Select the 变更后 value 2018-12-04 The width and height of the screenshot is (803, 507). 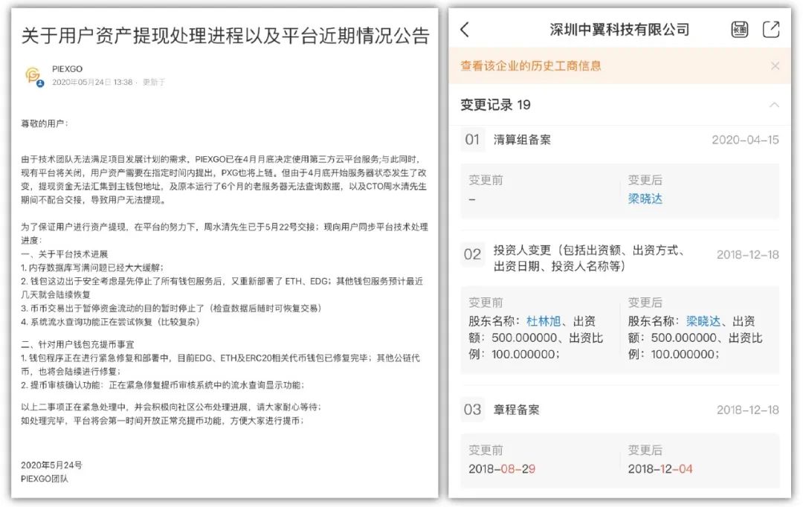pyautogui.click(x=660, y=468)
